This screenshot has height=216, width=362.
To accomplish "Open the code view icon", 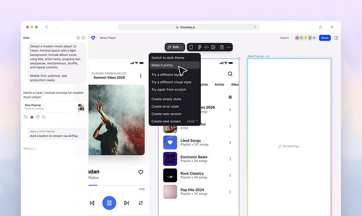I will (206, 47).
